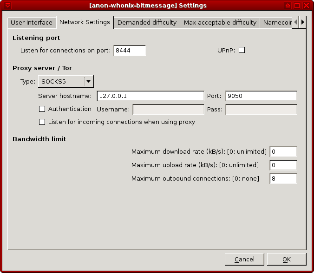
Task: Click the listening port number field
Action: coord(129,50)
